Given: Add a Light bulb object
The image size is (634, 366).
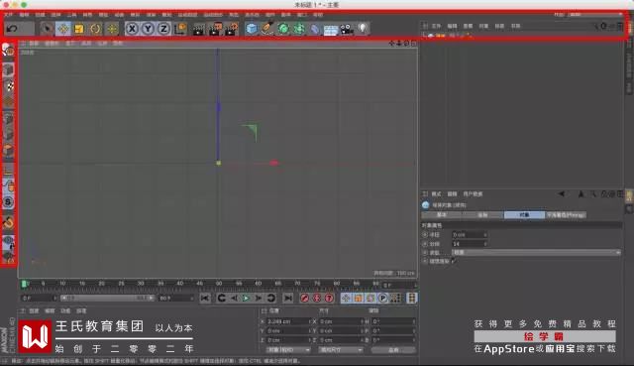Looking at the screenshot, I should (x=363, y=29).
